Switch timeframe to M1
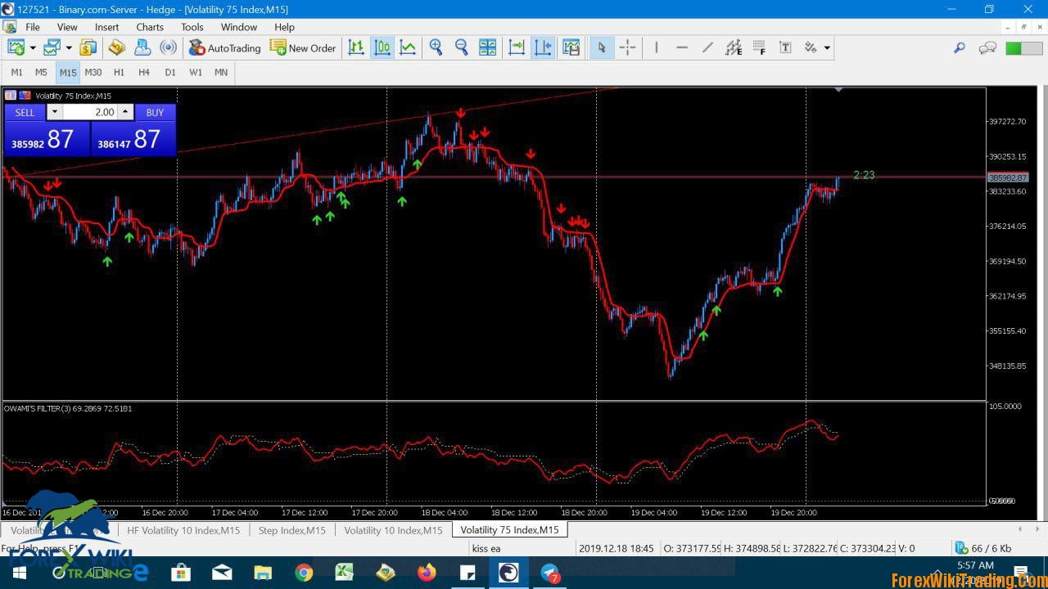 tap(17, 72)
